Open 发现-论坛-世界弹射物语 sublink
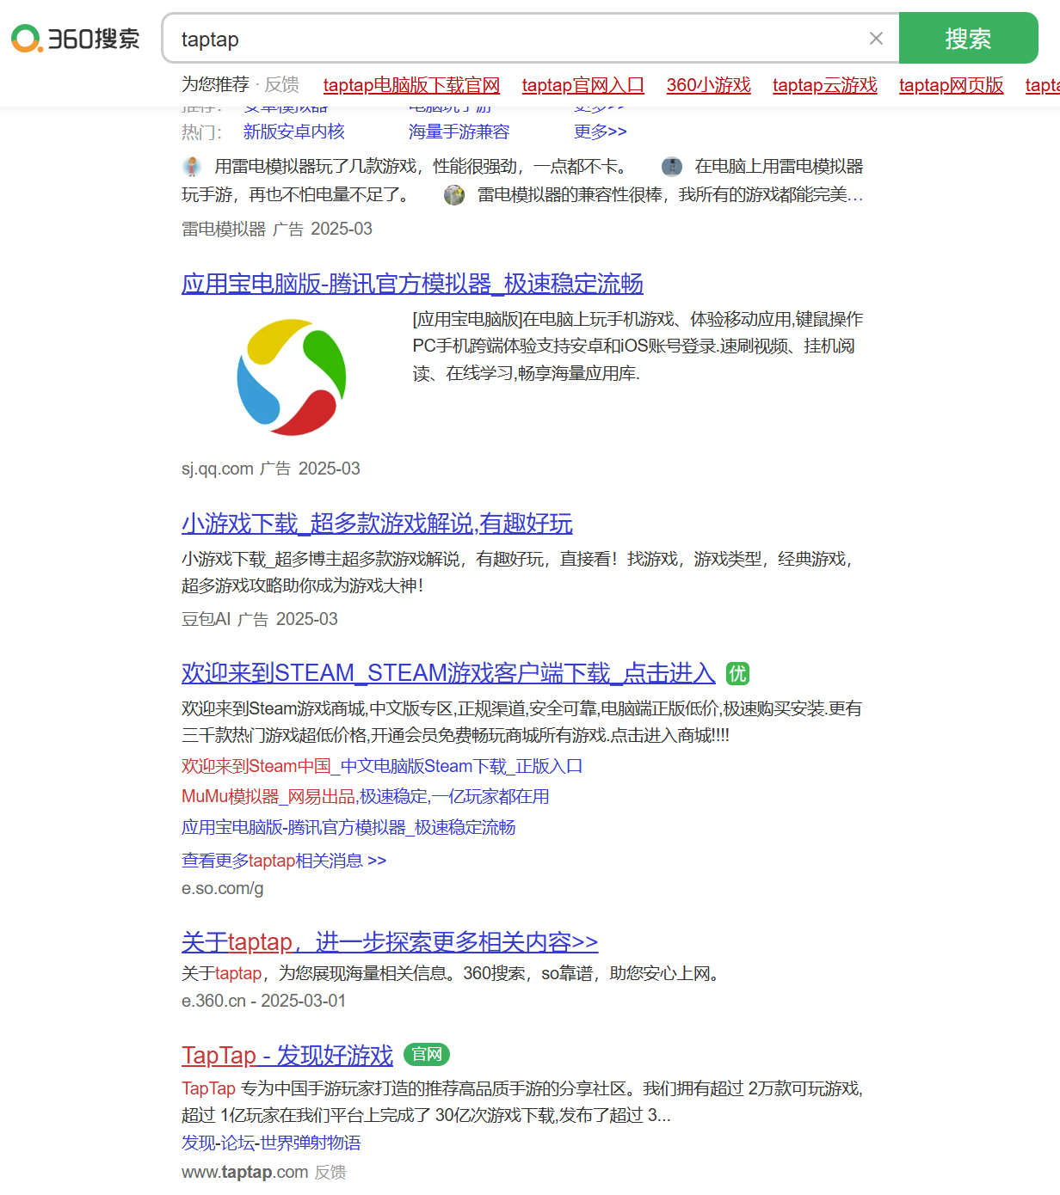Viewport: 1060px width, 1195px height. 271,1143
